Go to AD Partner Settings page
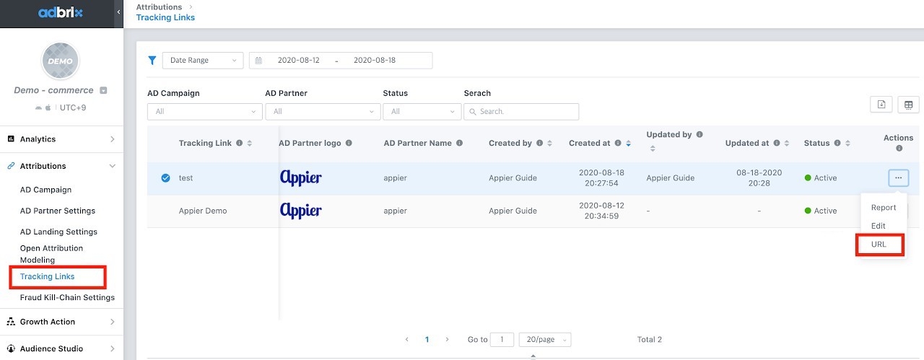 [58, 211]
